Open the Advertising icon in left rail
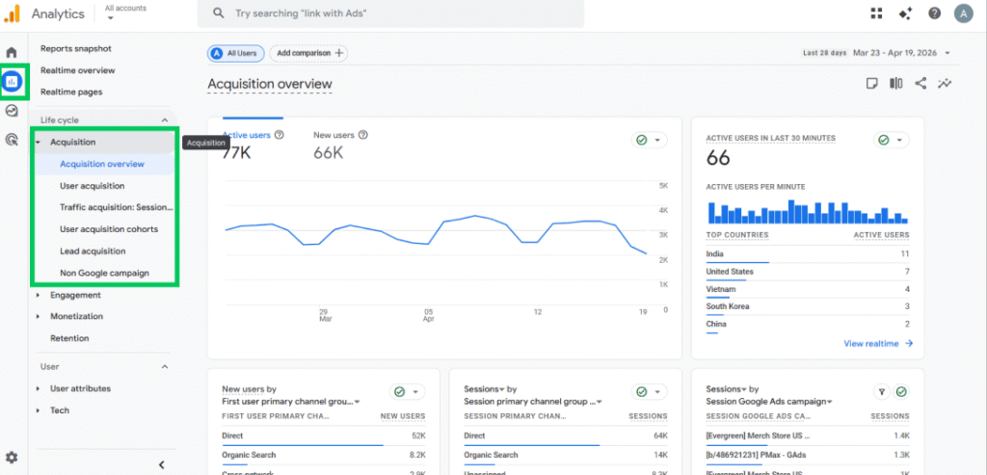The image size is (987, 475). pos(12,140)
